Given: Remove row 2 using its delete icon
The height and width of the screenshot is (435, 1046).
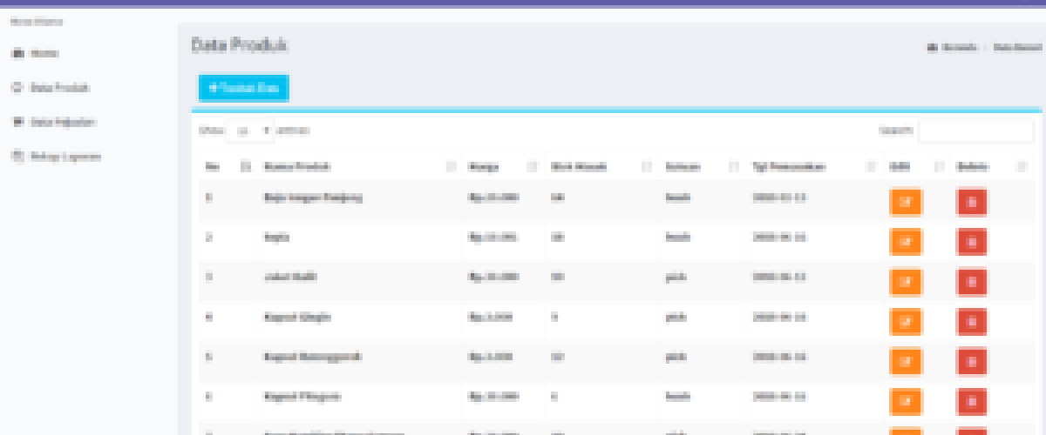Looking at the screenshot, I should pos(972,242).
